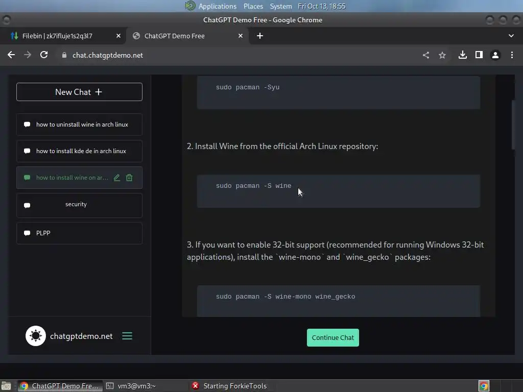
Task: Click the Chrome tray icon in bottom panel
Action: (484, 386)
